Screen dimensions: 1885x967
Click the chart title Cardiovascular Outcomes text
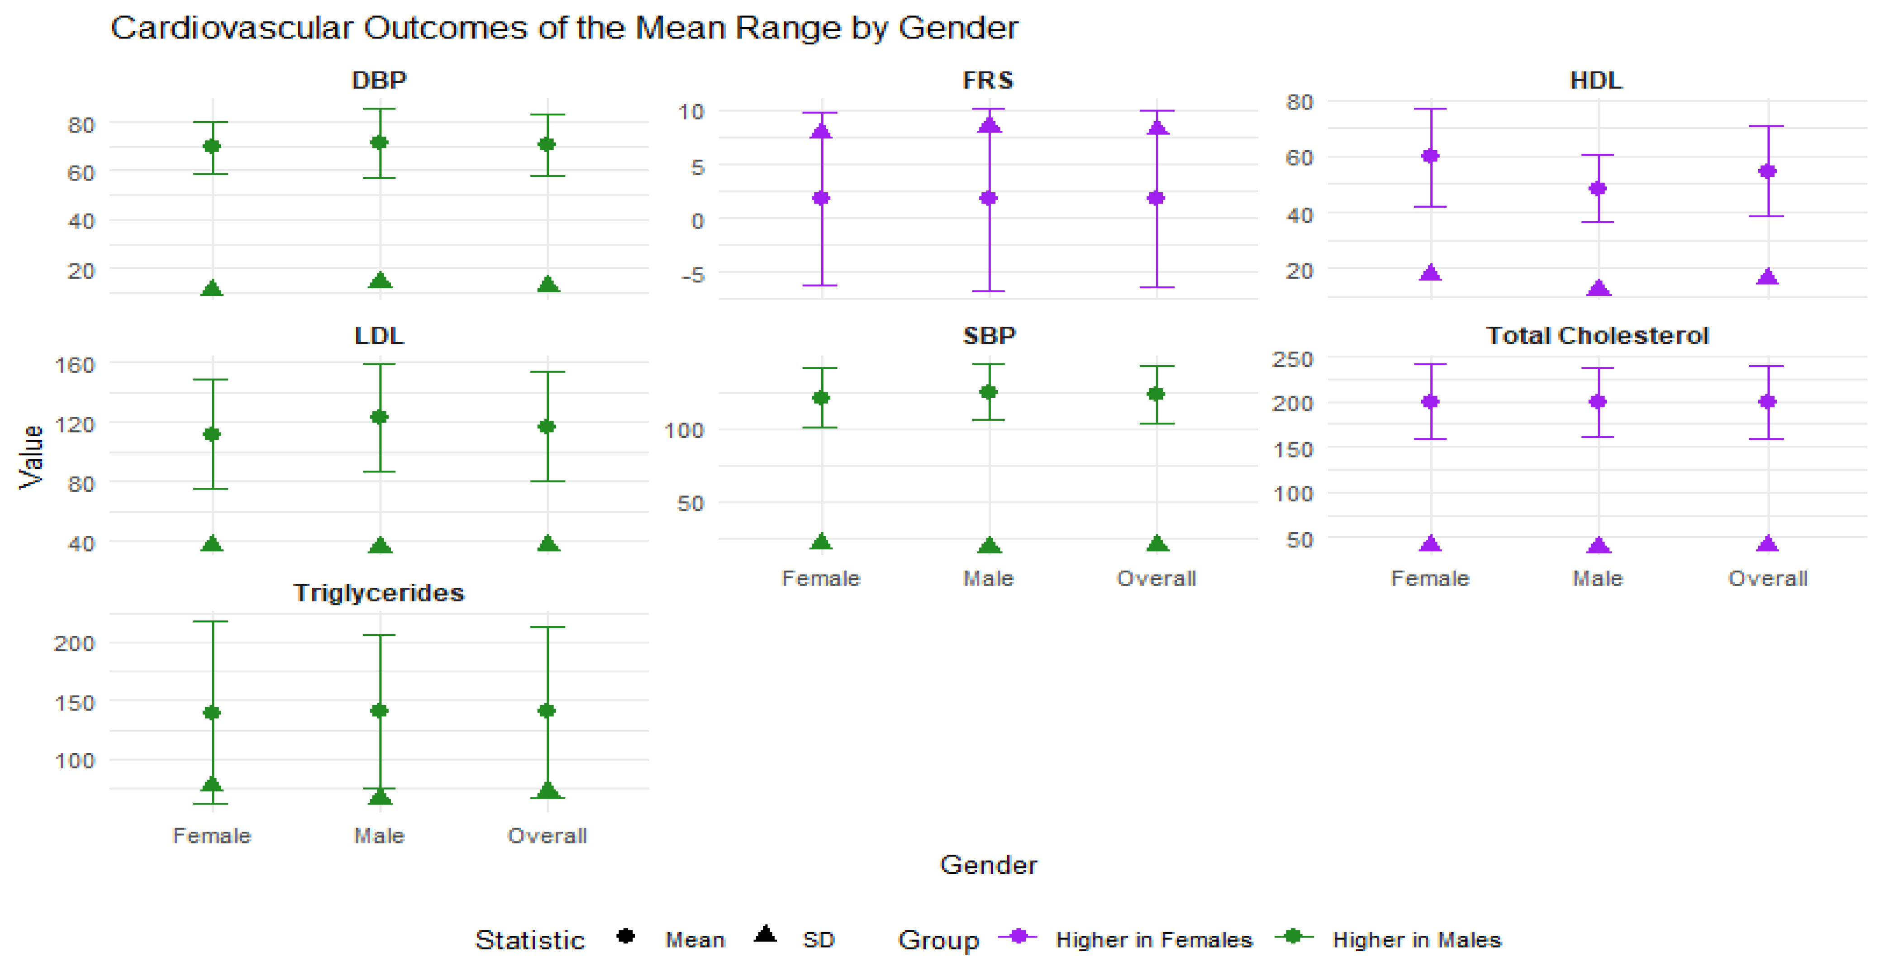point(563,29)
